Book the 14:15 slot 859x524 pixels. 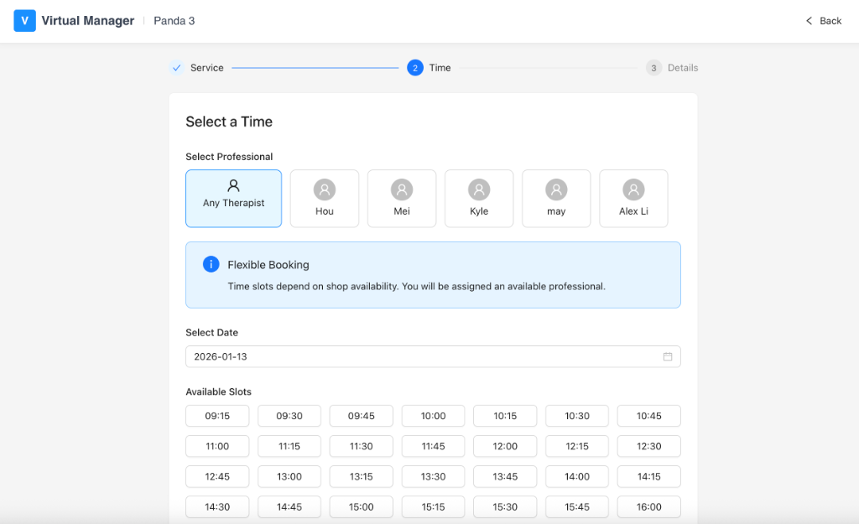[x=649, y=476]
